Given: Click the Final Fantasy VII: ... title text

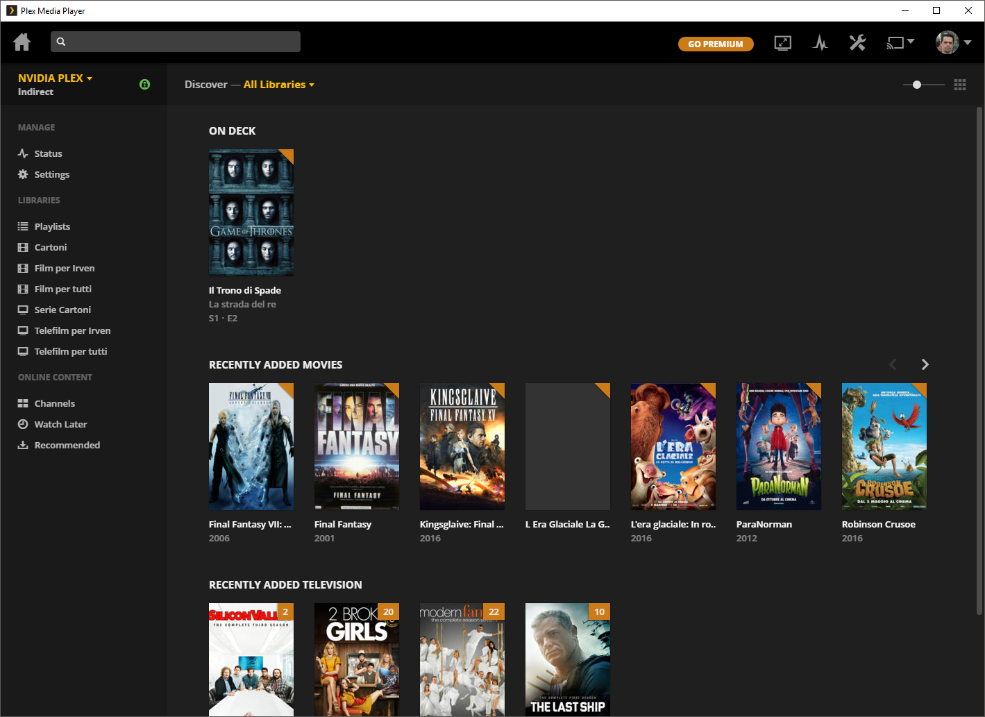Looking at the screenshot, I should point(250,524).
